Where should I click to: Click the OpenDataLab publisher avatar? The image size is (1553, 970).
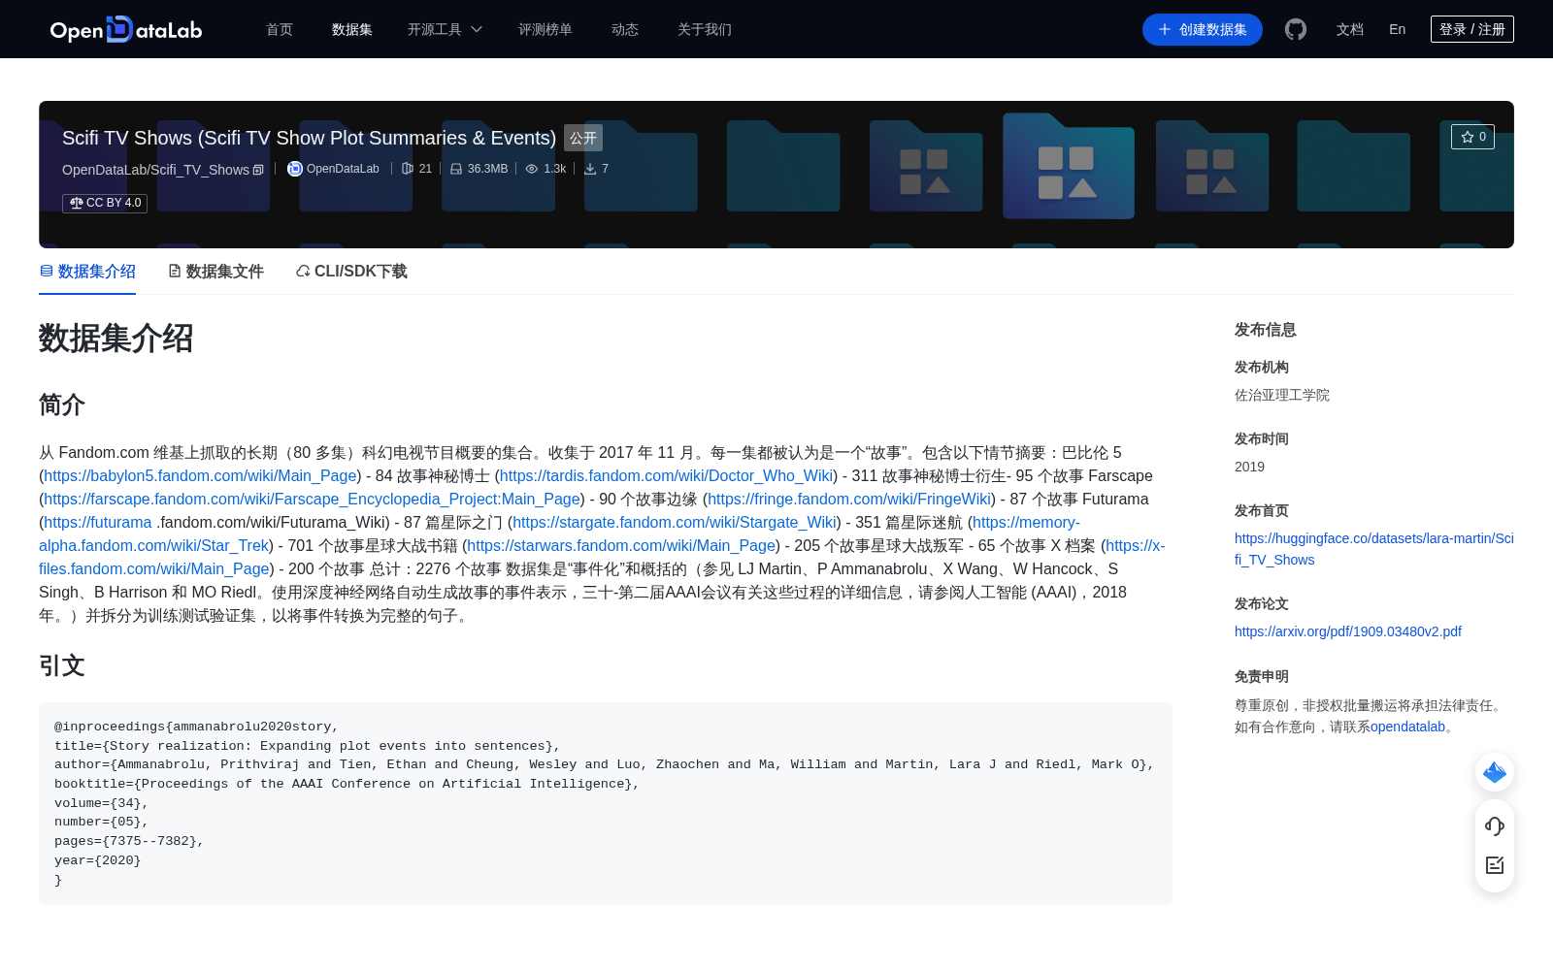[x=295, y=169]
